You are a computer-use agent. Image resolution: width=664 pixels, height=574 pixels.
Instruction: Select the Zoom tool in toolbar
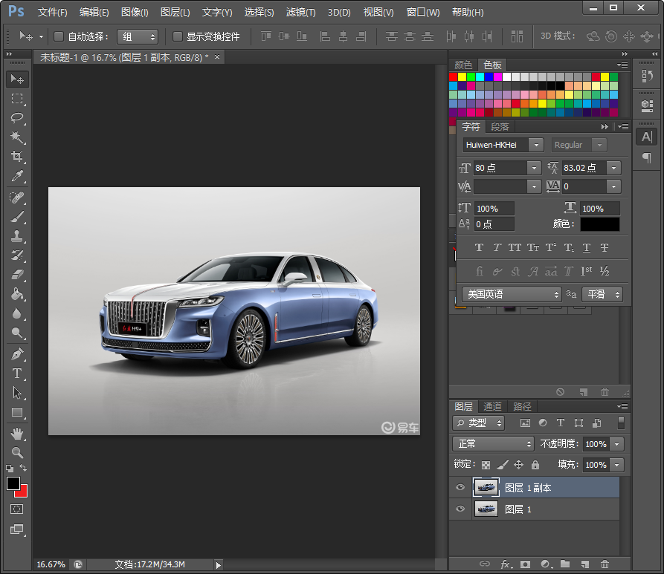pos(17,452)
